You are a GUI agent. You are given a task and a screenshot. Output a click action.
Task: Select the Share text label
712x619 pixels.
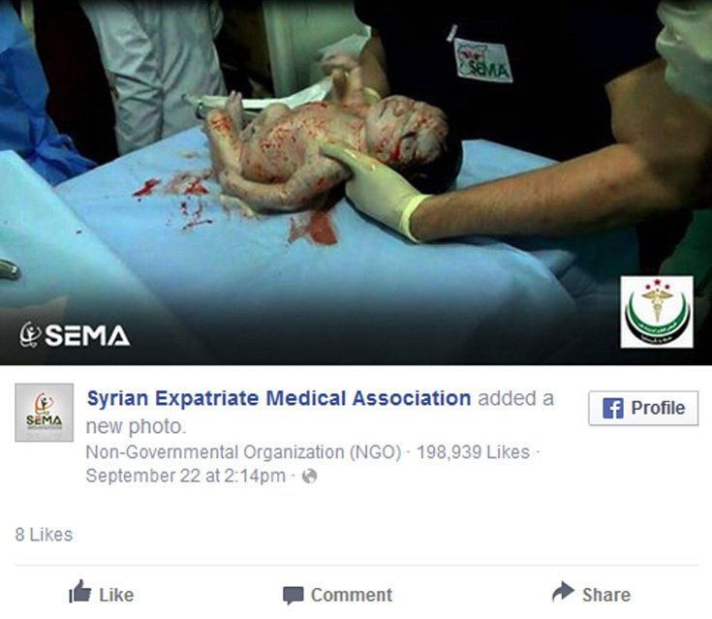606,595
